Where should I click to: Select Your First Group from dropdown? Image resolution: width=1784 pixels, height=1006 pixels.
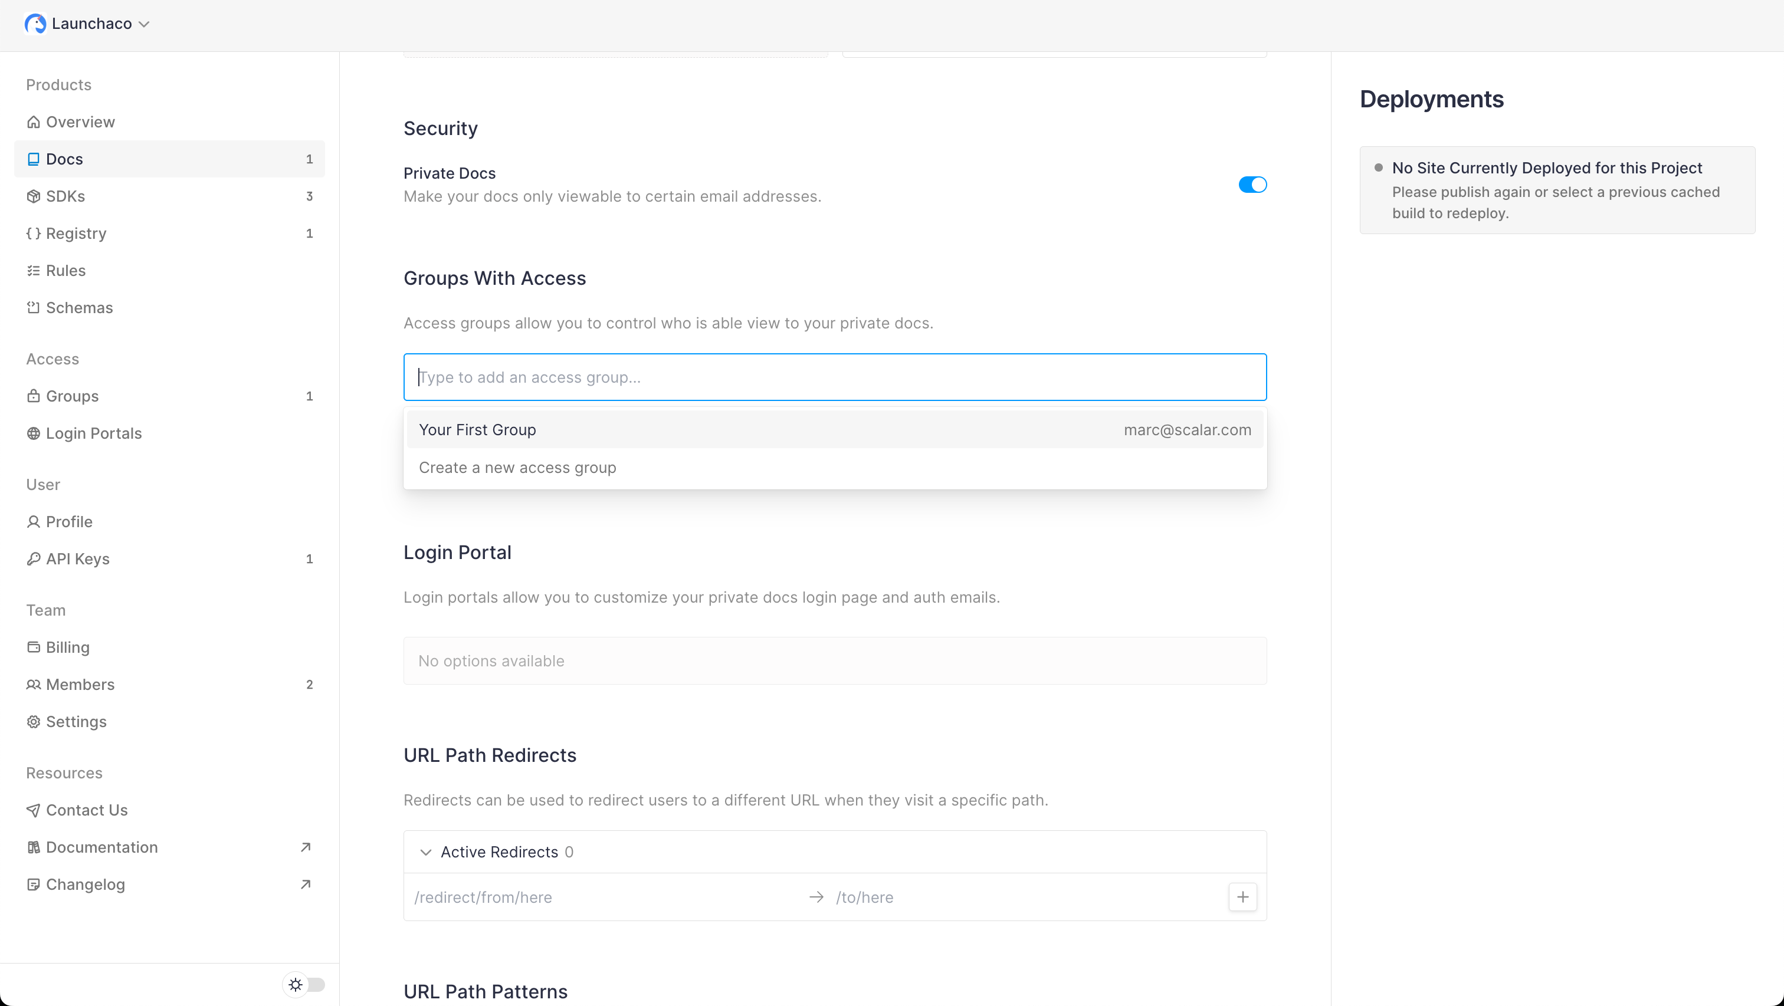click(835, 430)
